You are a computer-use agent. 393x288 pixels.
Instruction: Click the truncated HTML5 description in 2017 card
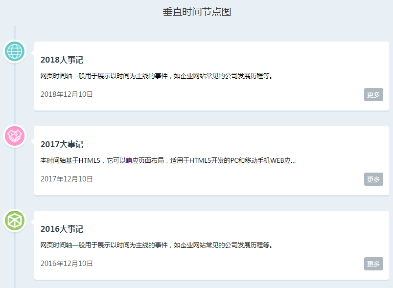coord(168,160)
